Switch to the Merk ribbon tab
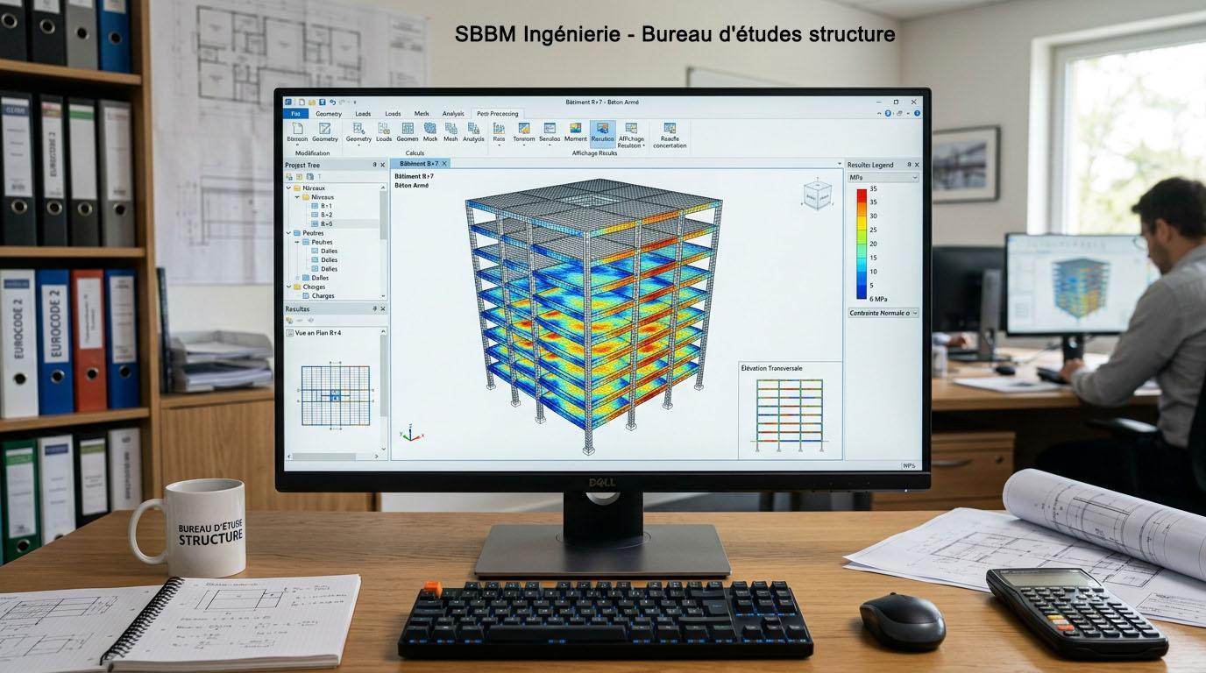 coord(422,114)
